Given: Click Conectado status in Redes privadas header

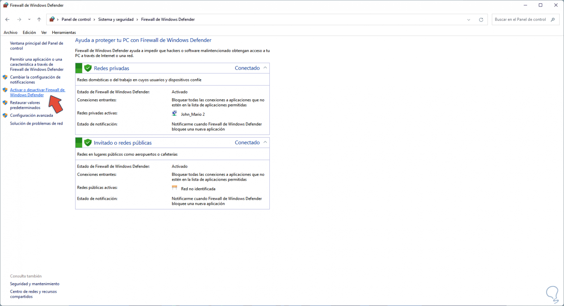Looking at the screenshot, I should coord(247,68).
